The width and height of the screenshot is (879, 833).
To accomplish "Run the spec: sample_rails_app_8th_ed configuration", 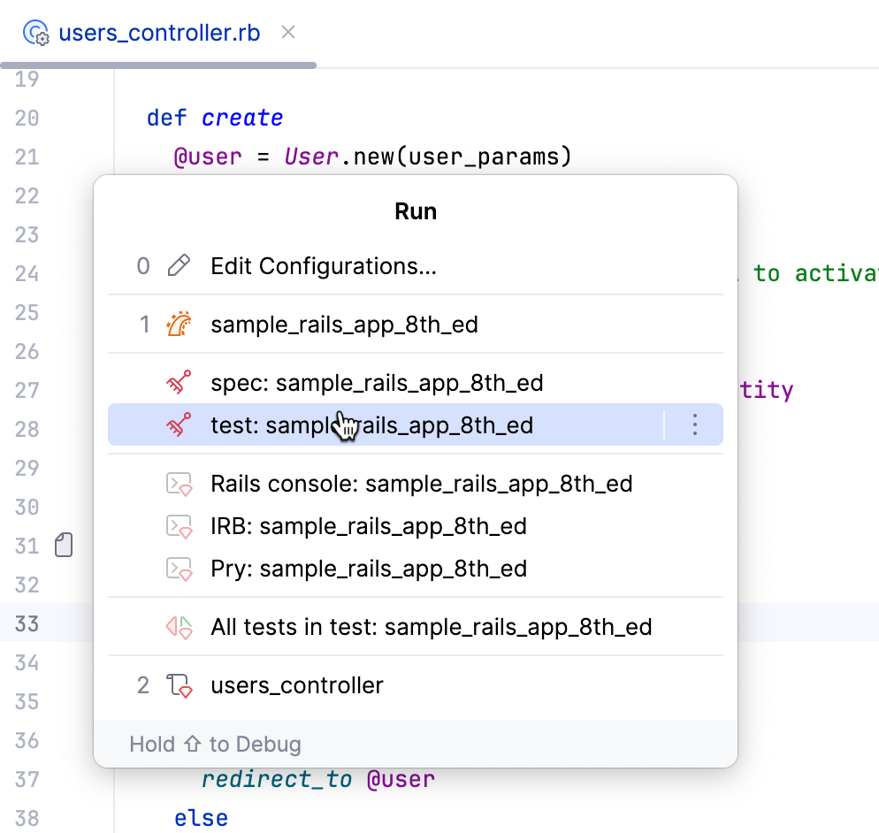I will (376, 383).
